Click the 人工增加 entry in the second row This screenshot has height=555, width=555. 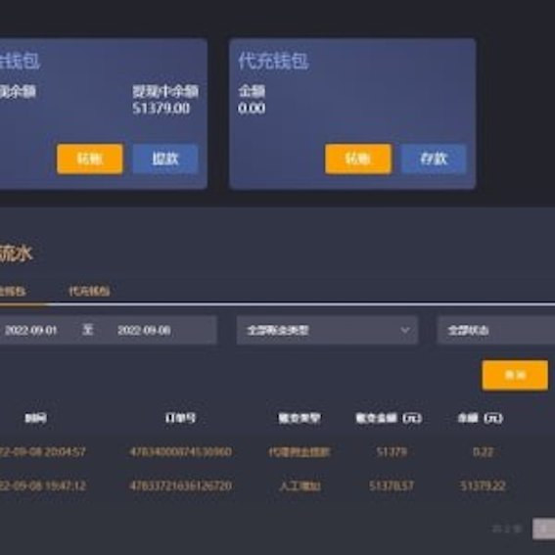click(301, 486)
